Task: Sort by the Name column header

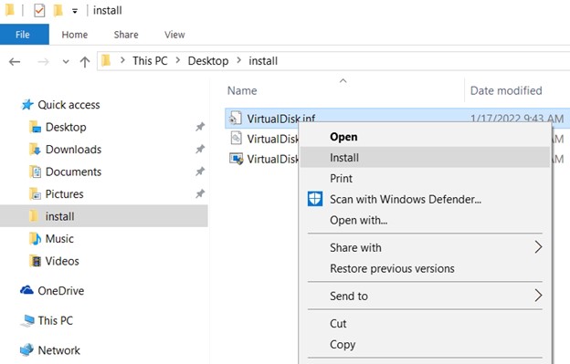Action: (242, 90)
